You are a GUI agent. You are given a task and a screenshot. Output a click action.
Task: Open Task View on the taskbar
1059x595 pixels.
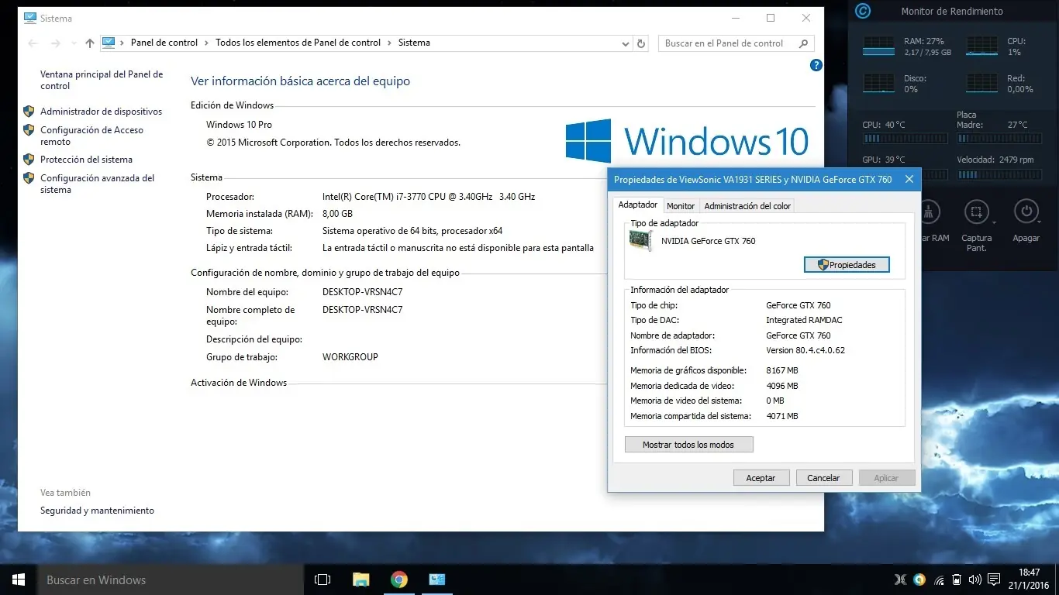click(323, 580)
